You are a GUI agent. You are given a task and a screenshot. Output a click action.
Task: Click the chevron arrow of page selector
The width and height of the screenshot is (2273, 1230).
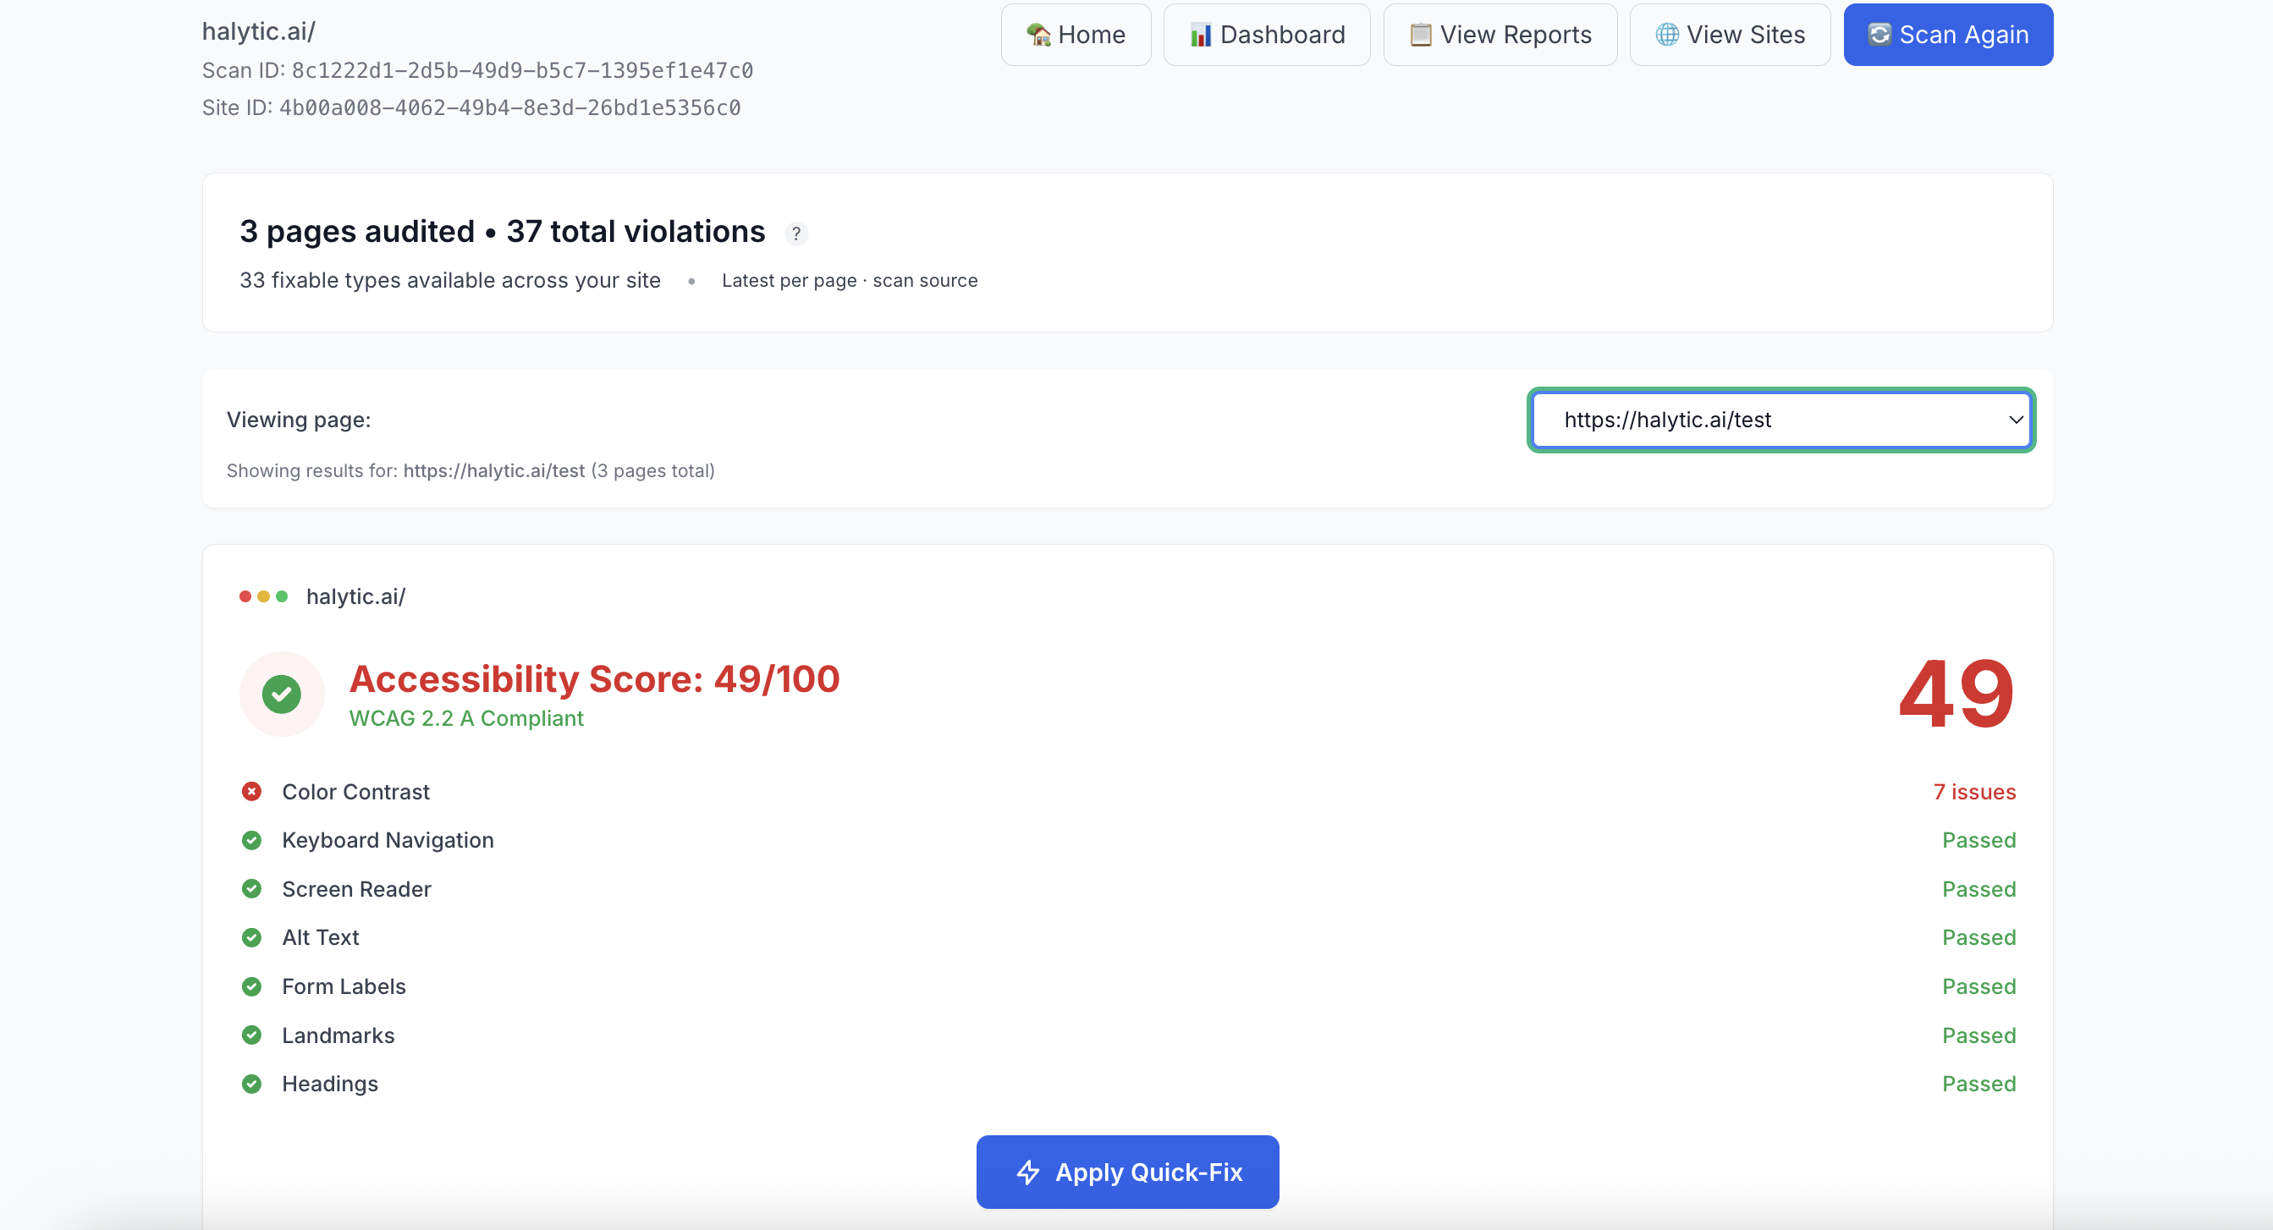[x=2016, y=420]
